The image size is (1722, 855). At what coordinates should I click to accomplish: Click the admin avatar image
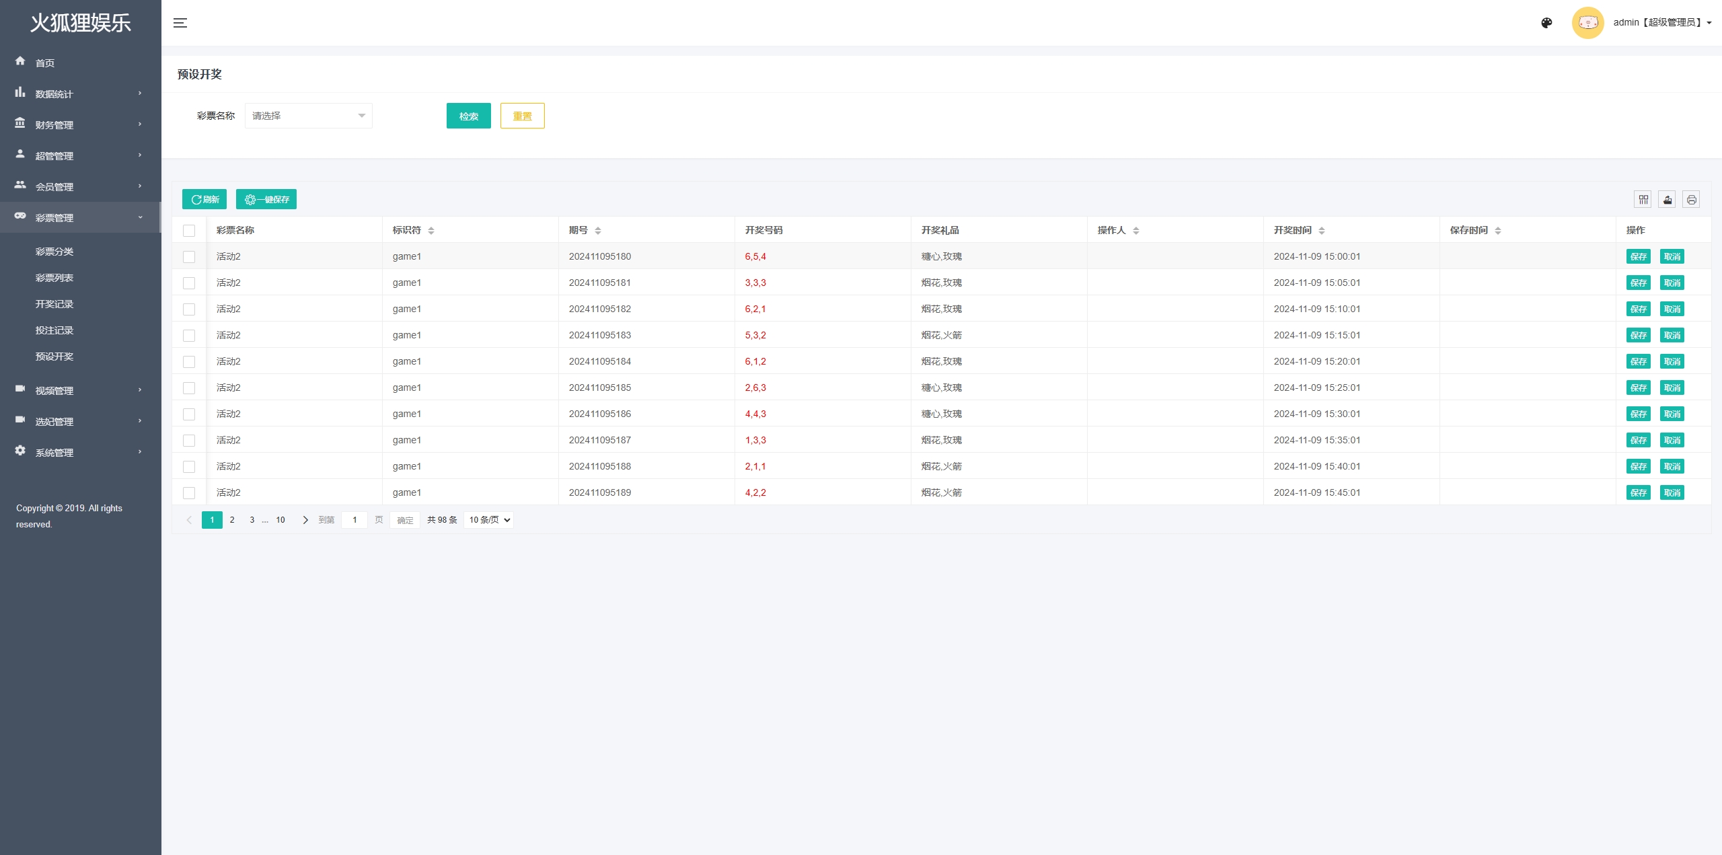point(1587,23)
